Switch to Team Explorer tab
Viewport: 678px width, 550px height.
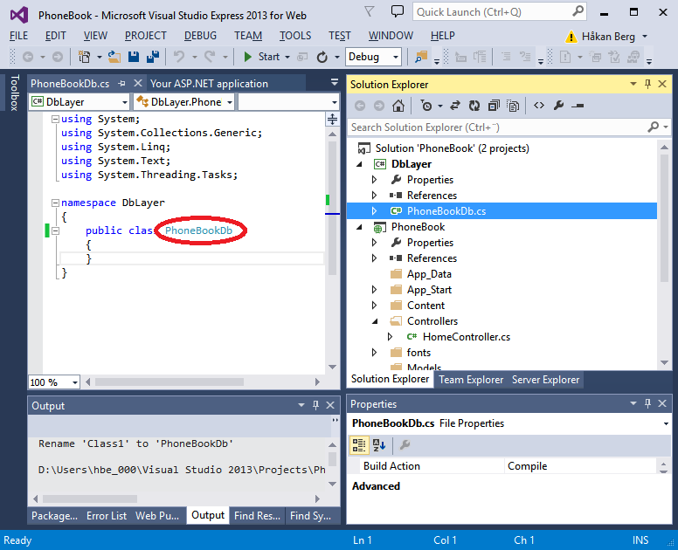[471, 380]
